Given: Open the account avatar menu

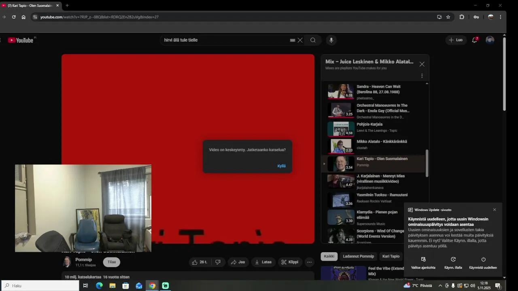Looking at the screenshot, I should [x=490, y=40].
